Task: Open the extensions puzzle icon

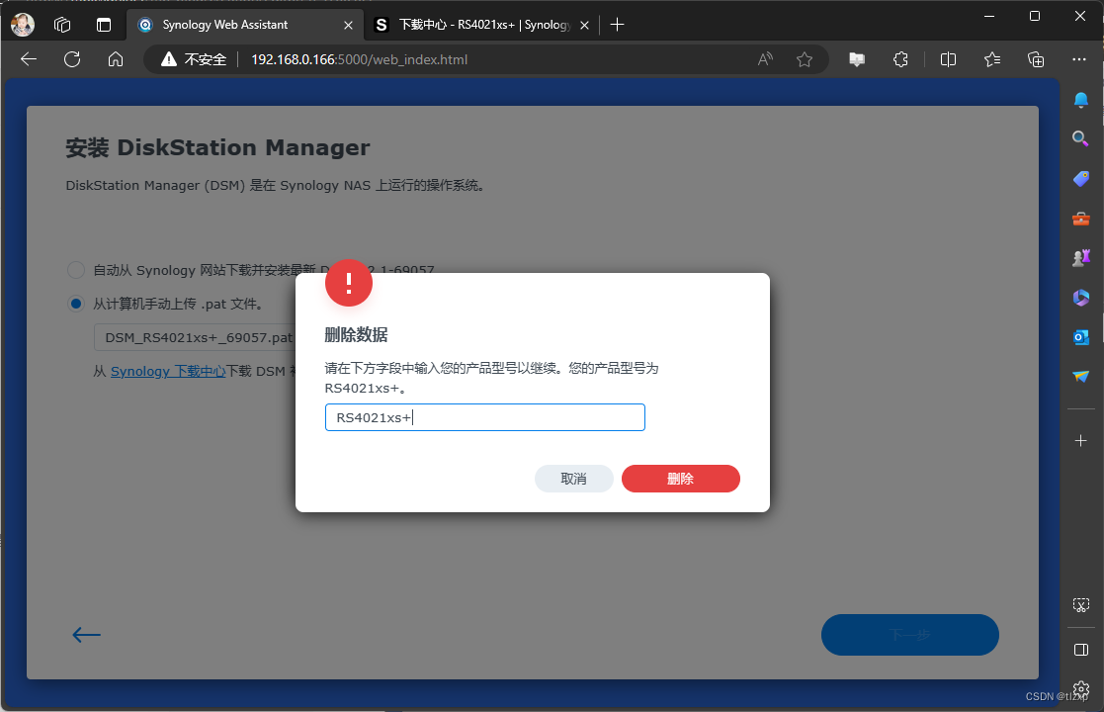Action: [900, 59]
